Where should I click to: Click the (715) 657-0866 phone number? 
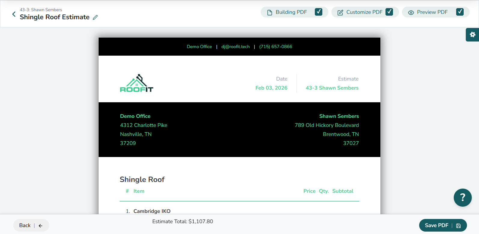[x=275, y=47]
